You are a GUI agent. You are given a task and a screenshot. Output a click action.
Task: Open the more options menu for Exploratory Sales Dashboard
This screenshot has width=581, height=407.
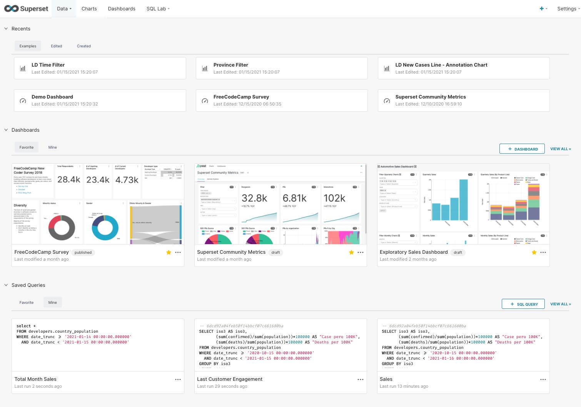click(x=543, y=253)
